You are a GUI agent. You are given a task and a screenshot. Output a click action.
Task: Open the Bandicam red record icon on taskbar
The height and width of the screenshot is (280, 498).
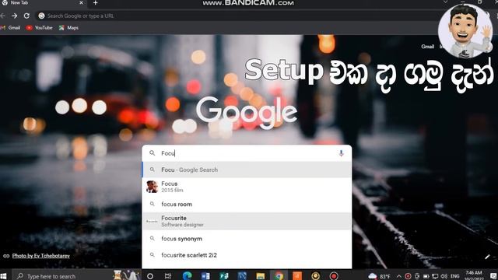click(334, 276)
